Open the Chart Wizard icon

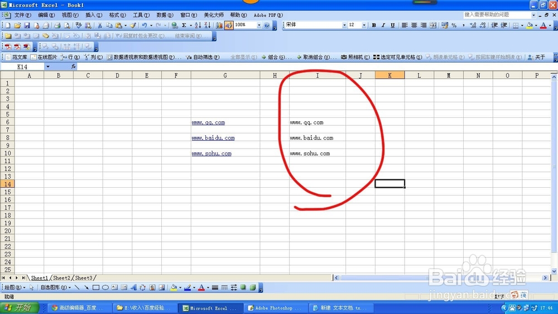[219, 25]
